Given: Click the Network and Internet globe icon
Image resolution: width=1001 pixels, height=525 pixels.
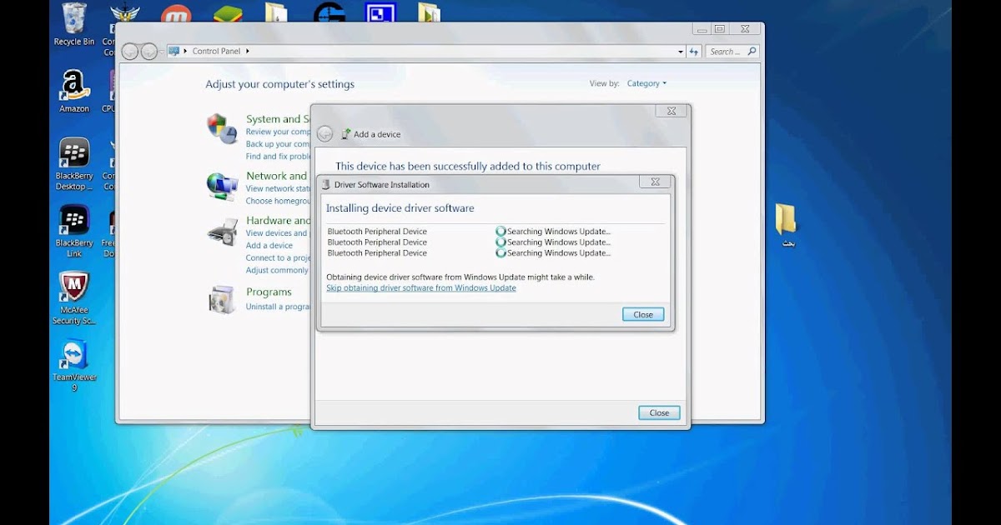Looking at the screenshot, I should point(222,186).
